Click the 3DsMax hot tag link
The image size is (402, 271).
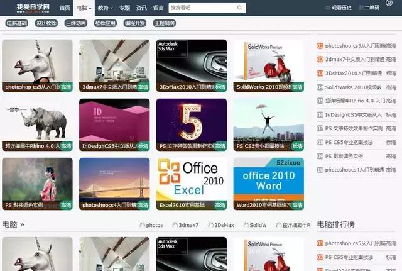click(x=221, y=225)
